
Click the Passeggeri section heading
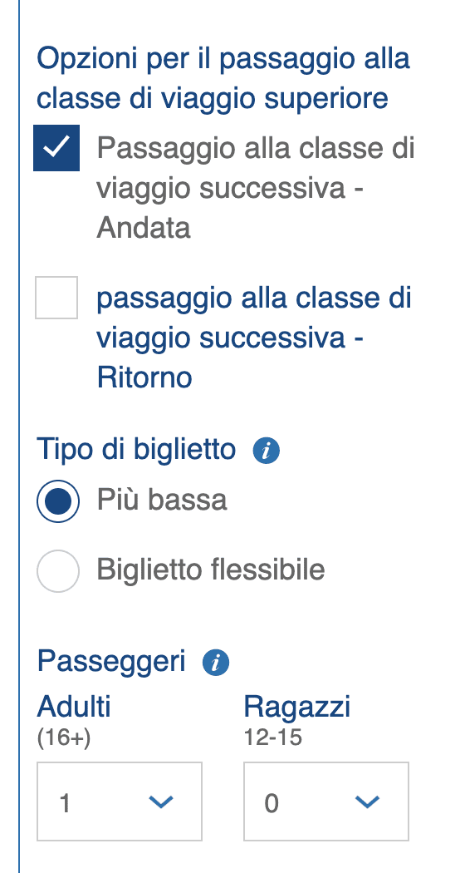110,662
